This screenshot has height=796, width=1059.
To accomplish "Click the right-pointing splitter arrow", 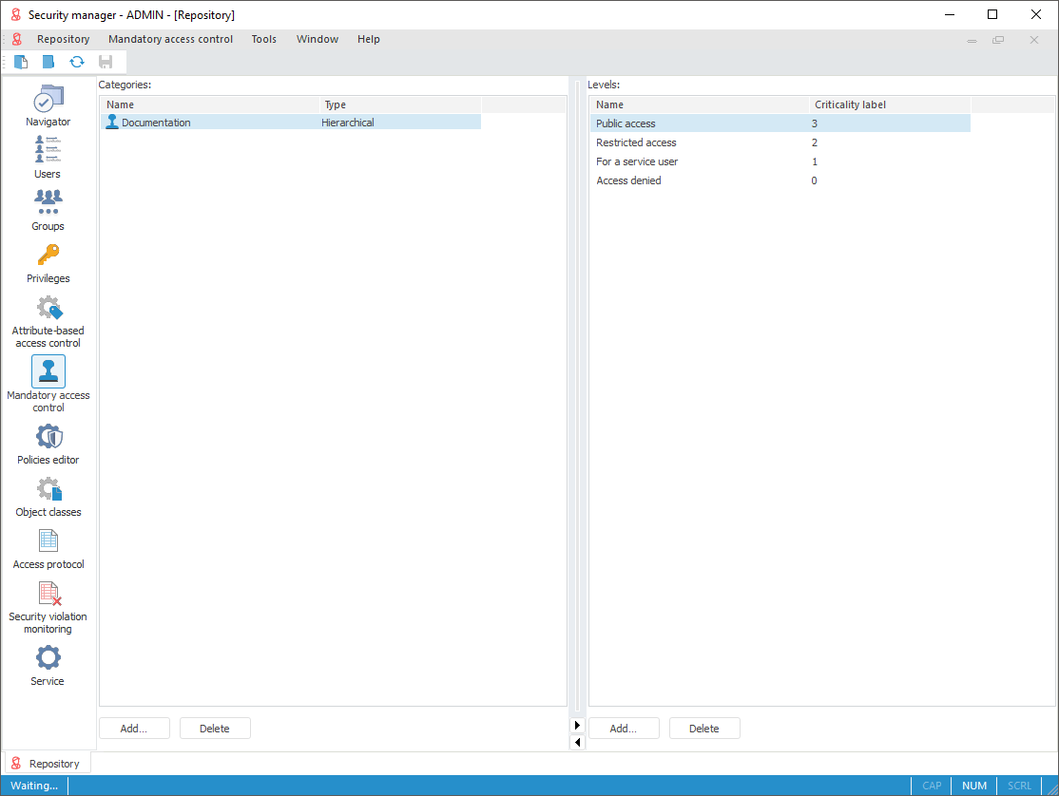I will 577,725.
